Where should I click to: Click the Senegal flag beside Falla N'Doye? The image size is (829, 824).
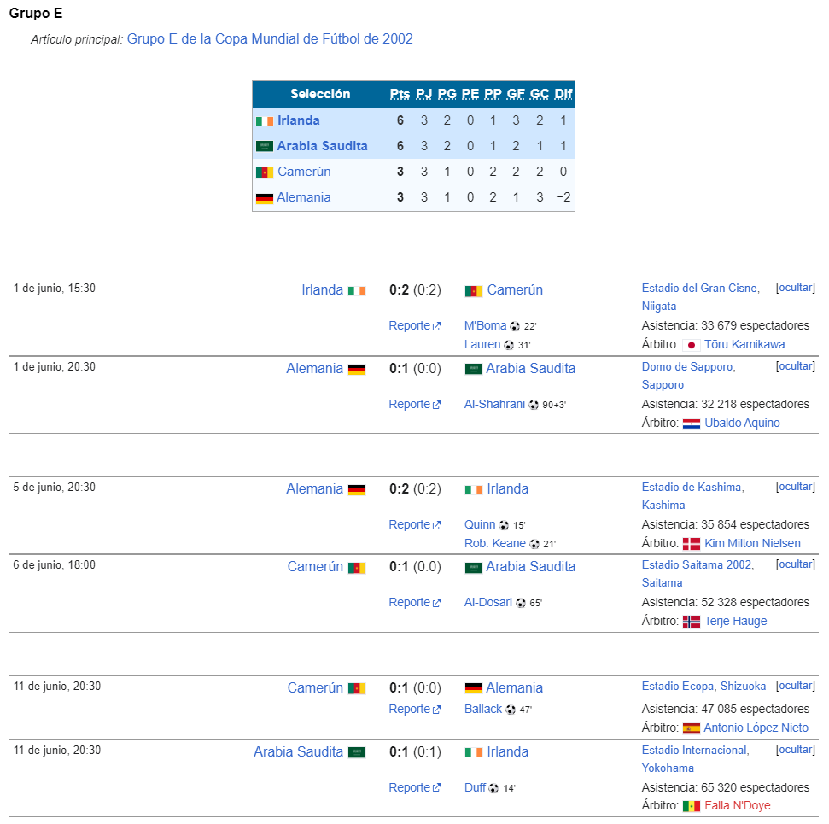point(691,806)
